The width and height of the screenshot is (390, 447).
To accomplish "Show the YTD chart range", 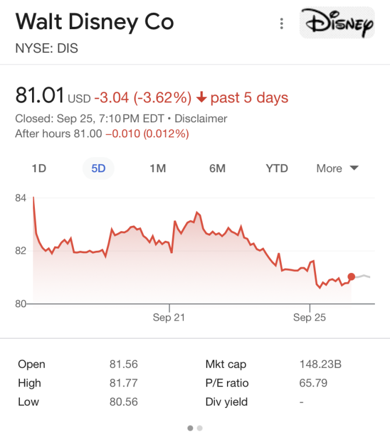I will [x=277, y=169].
